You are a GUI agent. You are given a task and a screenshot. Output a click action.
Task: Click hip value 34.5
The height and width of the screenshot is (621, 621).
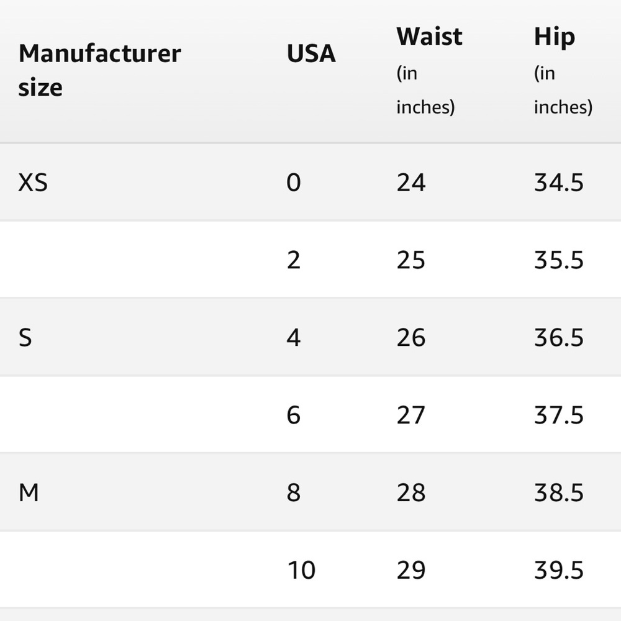coord(559,183)
